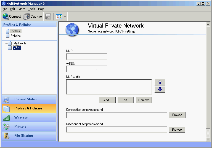212x148 pixels.
Task: Open the View menu
Action: pos(22,9)
